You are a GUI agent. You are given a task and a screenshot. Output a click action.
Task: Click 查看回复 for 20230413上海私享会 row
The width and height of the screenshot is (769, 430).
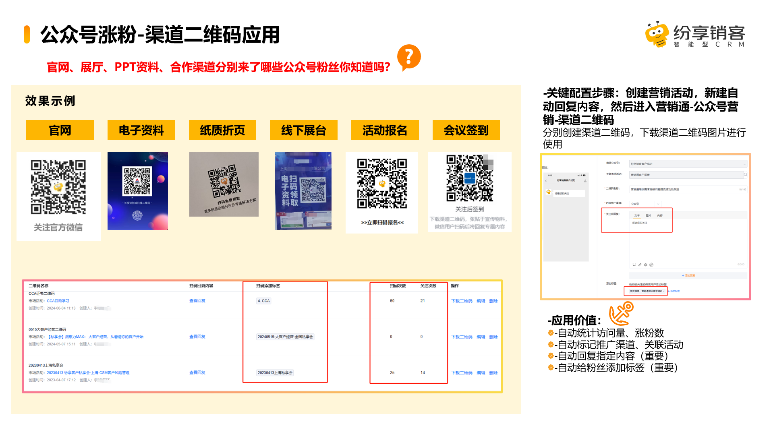(197, 372)
